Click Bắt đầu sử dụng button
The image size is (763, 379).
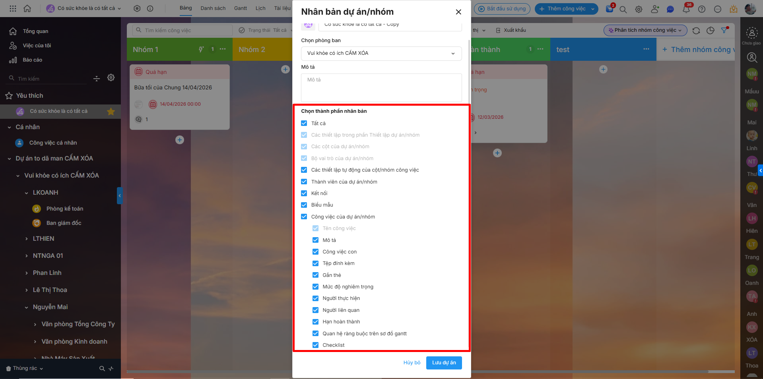[x=502, y=9]
